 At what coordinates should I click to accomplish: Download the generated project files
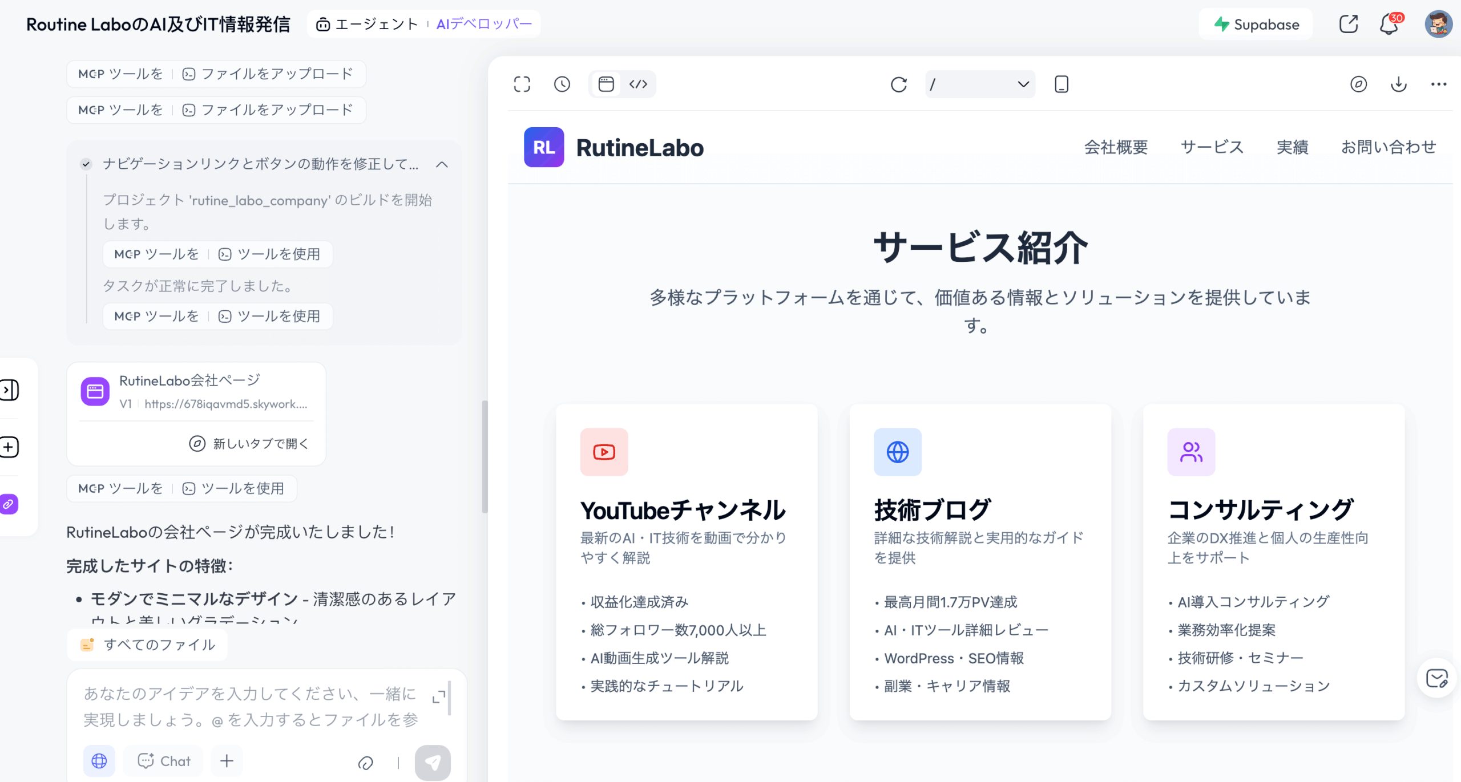[1398, 84]
